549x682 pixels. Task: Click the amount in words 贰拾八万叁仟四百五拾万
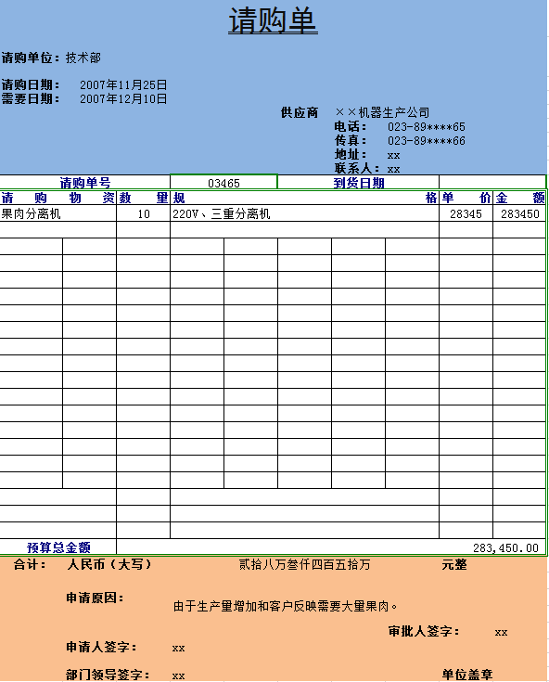(304, 564)
